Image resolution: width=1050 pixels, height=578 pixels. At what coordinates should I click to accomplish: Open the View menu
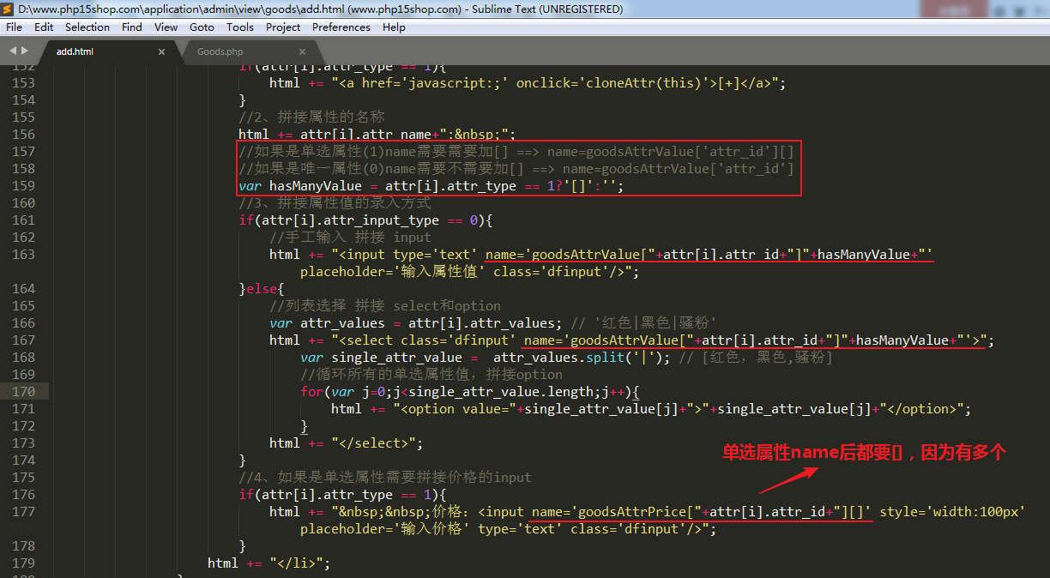166,27
